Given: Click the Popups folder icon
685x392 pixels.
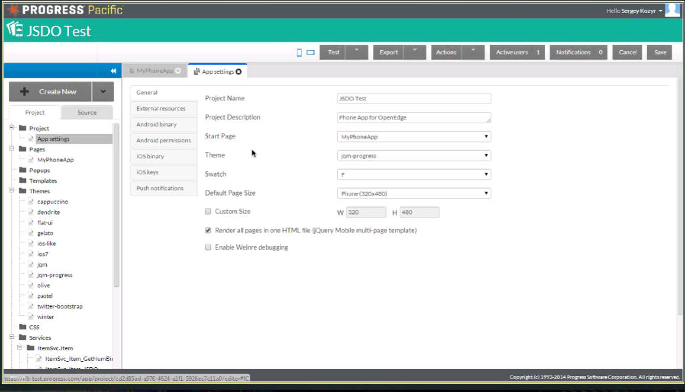Looking at the screenshot, I should click(x=22, y=170).
